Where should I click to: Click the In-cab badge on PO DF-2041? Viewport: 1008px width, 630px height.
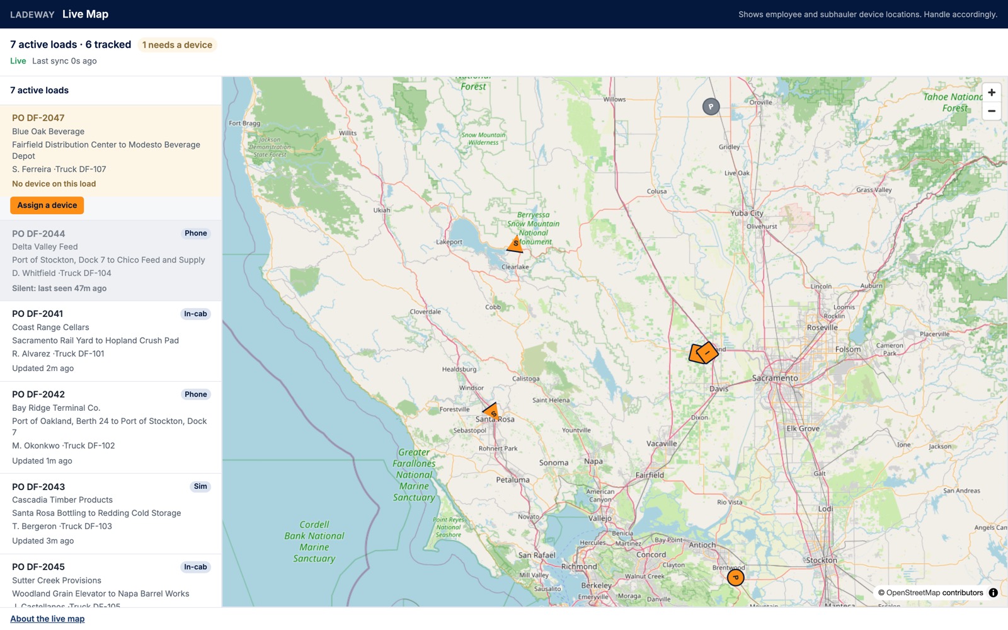[x=195, y=314]
